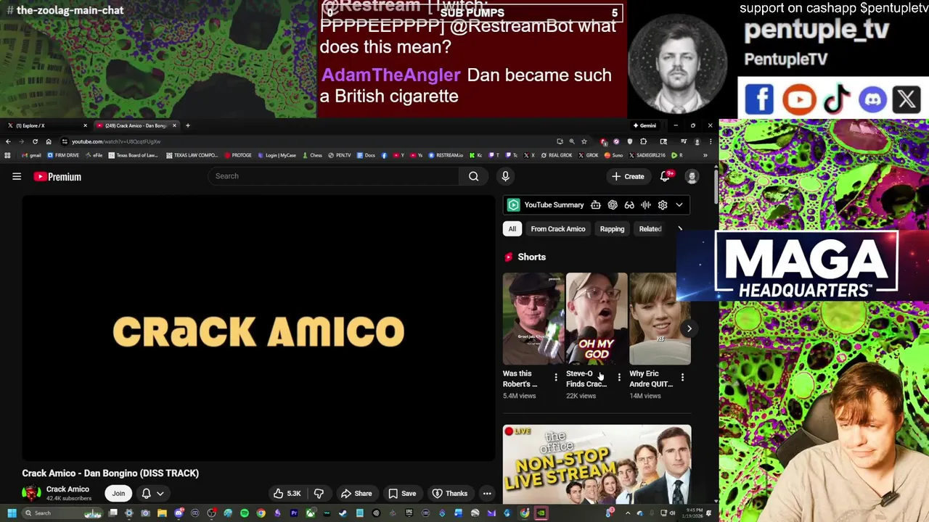This screenshot has height=522, width=929.
Task: Play the Crack Amico video player
Action: pyautogui.click(x=258, y=328)
